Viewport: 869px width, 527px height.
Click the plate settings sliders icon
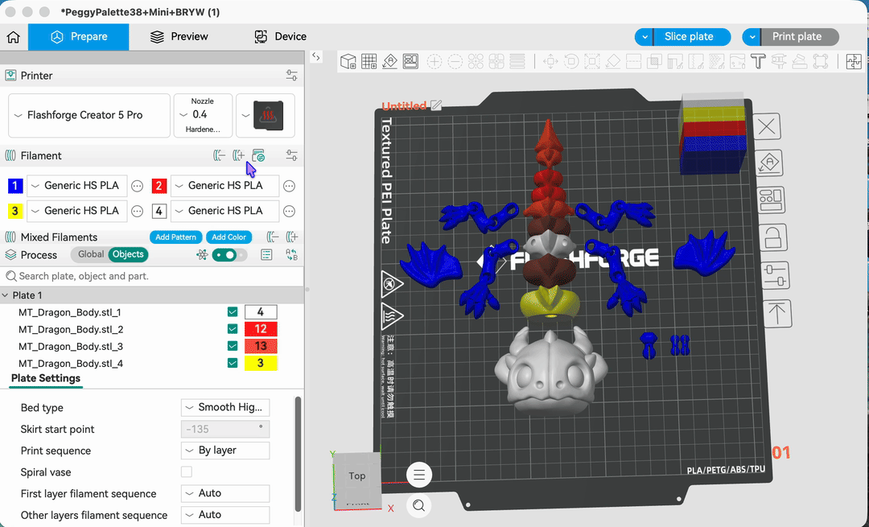(x=775, y=274)
